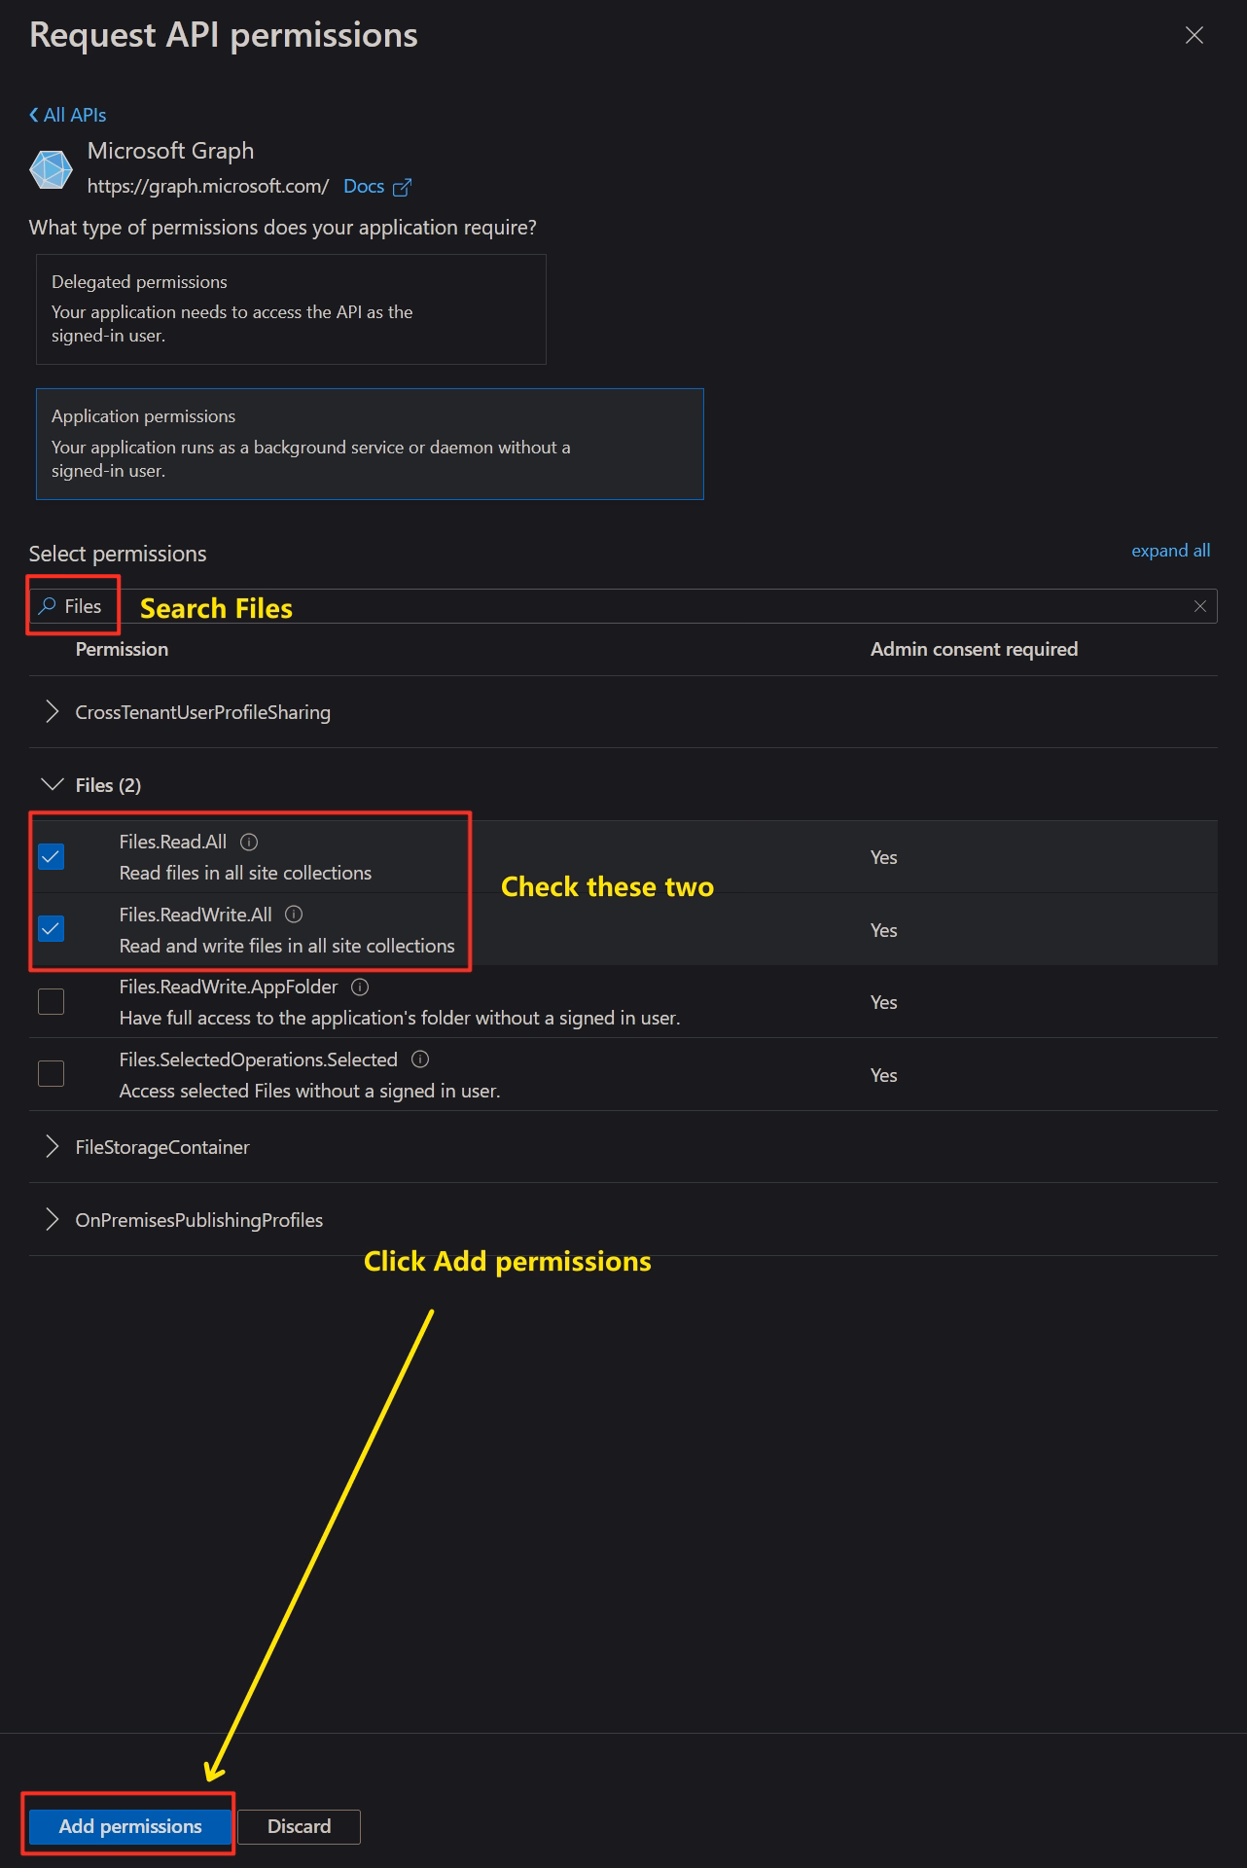Click the Files.SelectedOperations.Selected info icon
1247x1868 pixels.
[420, 1060]
